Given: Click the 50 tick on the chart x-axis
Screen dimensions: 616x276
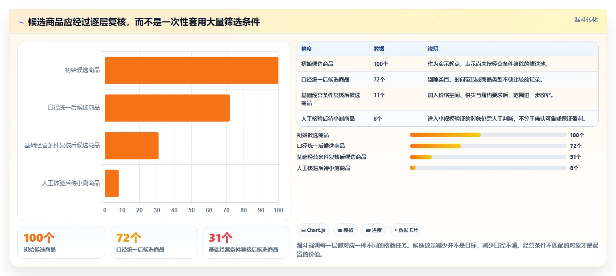Looking at the screenshot, I should tap(191, 211).
